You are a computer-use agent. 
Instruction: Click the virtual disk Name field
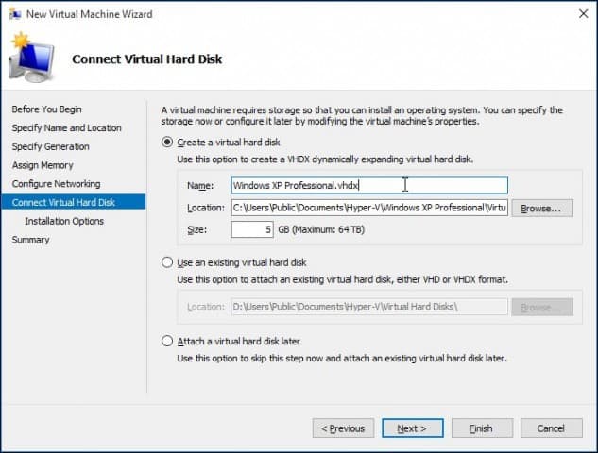369,186
